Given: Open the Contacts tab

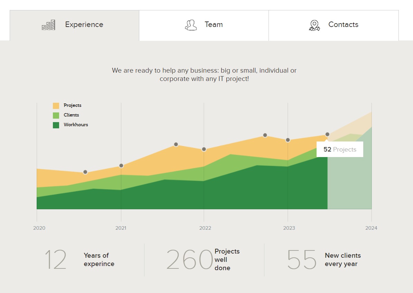Looking at the screenshot, I should point(334,25).
